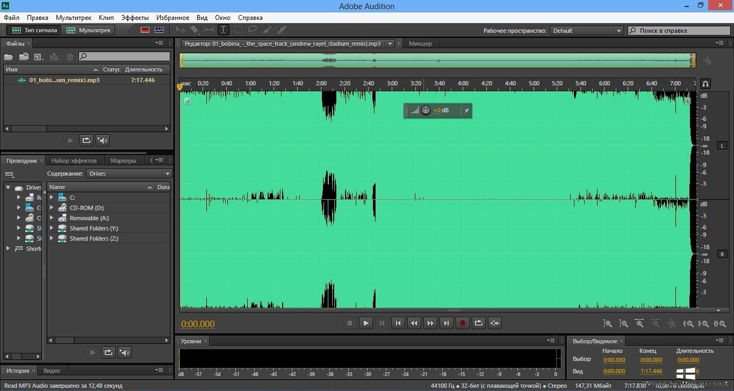Move playhead to next marker

point(446,323)
